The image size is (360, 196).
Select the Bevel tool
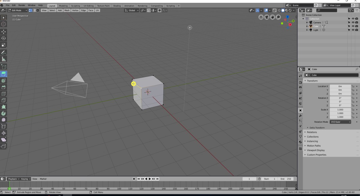click(4, 87)
